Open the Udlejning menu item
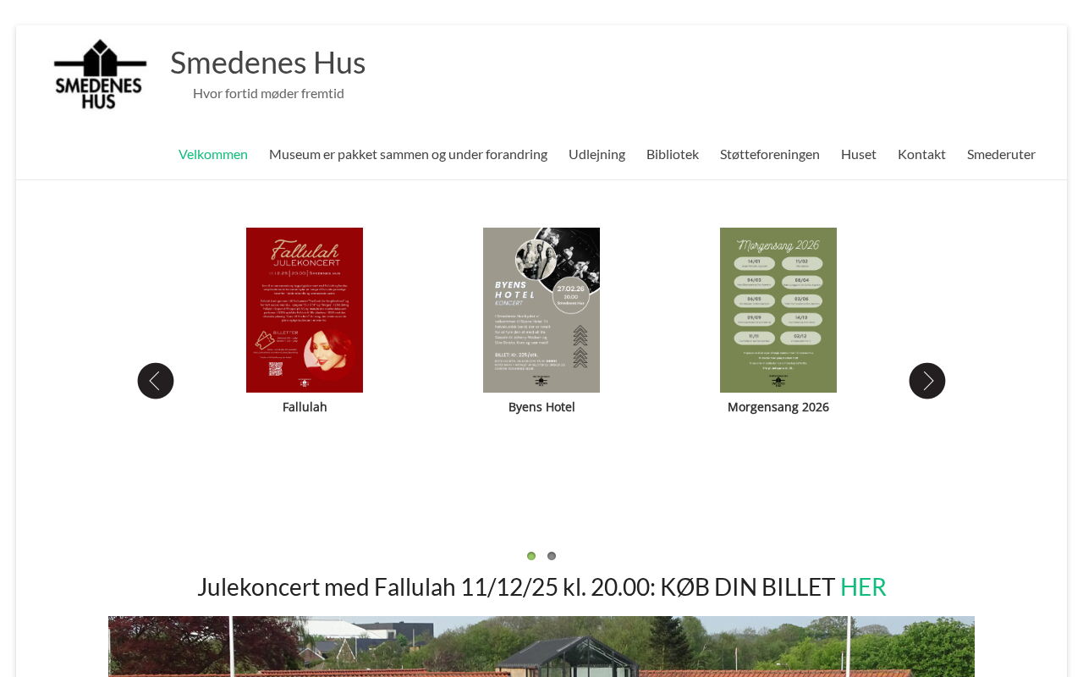Image resolution: width=1083 pixels, height=677 pixels. point(596,154)
